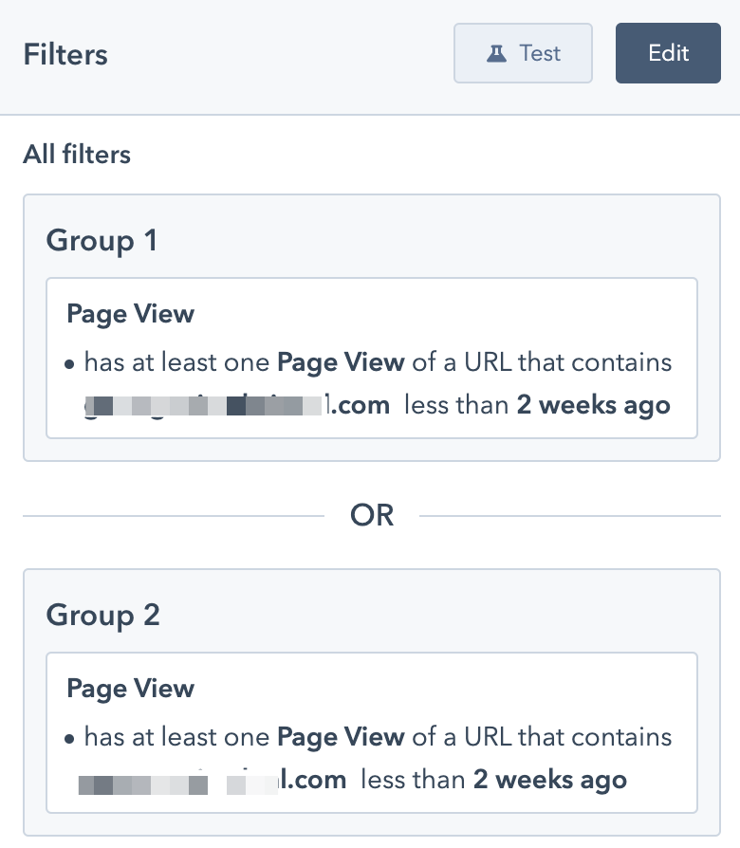The image size is (740, 848).
Task: Click the All filters label
Action: (77, 154)
